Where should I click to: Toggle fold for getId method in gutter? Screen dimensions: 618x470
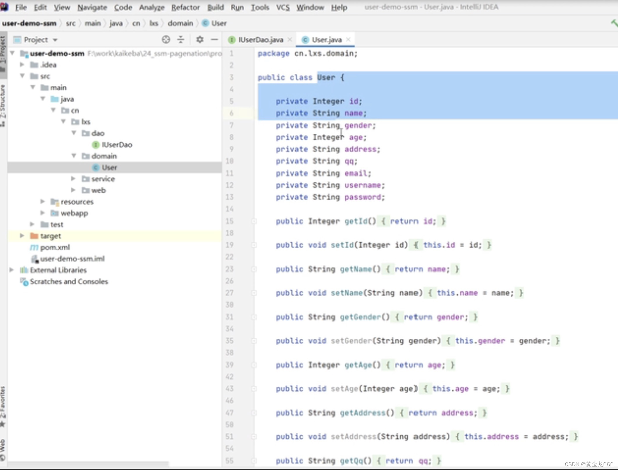pos(254,221)
